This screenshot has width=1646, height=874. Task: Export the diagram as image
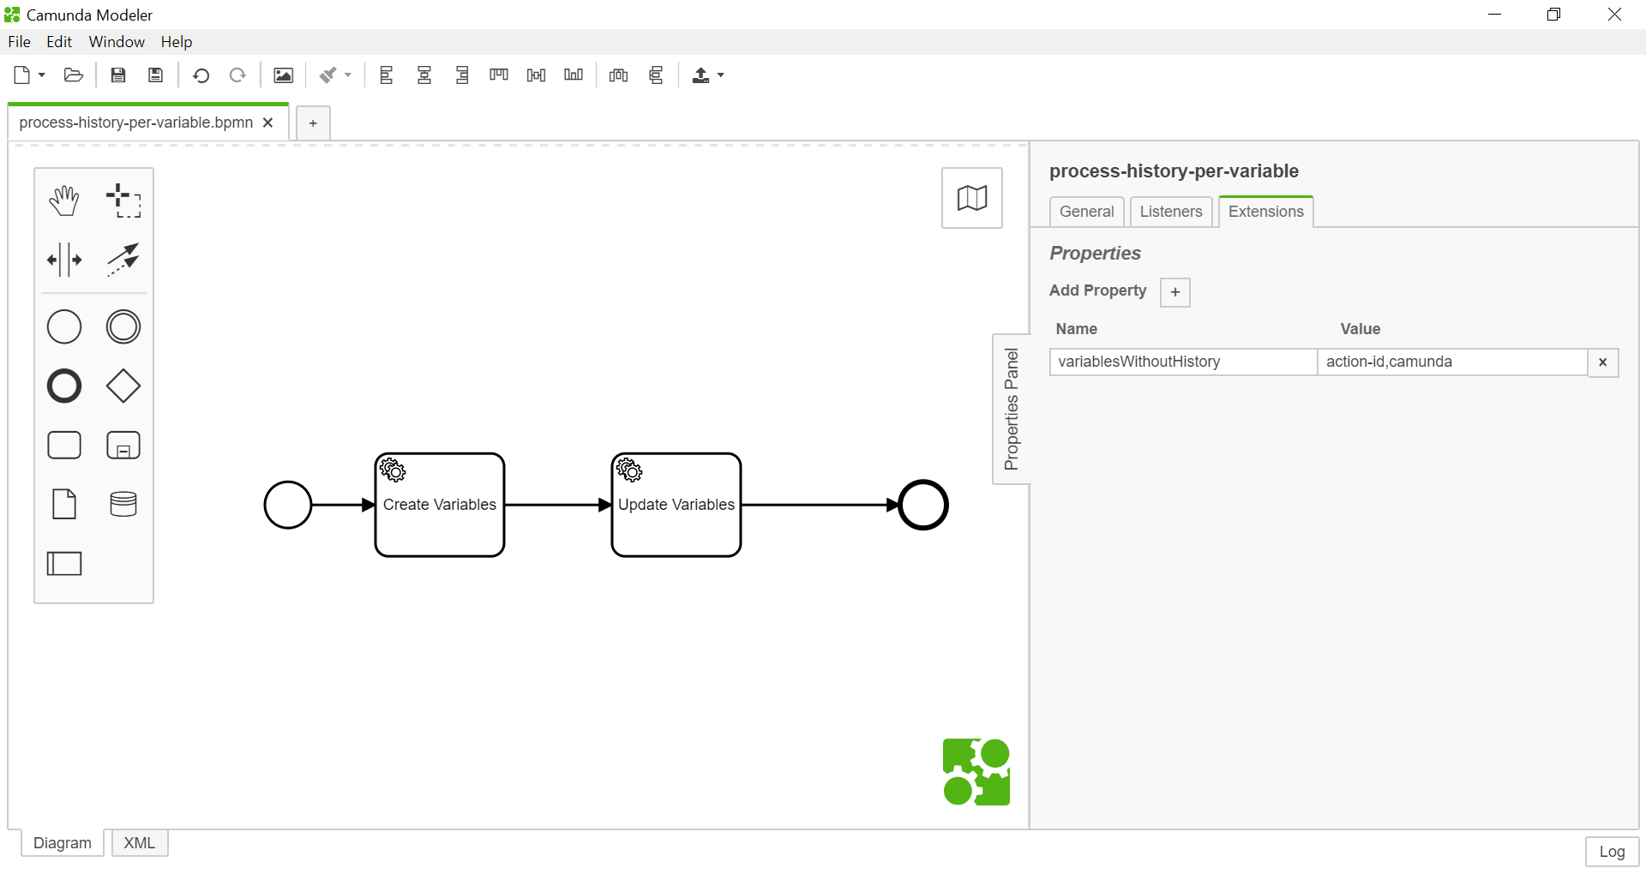283,75
